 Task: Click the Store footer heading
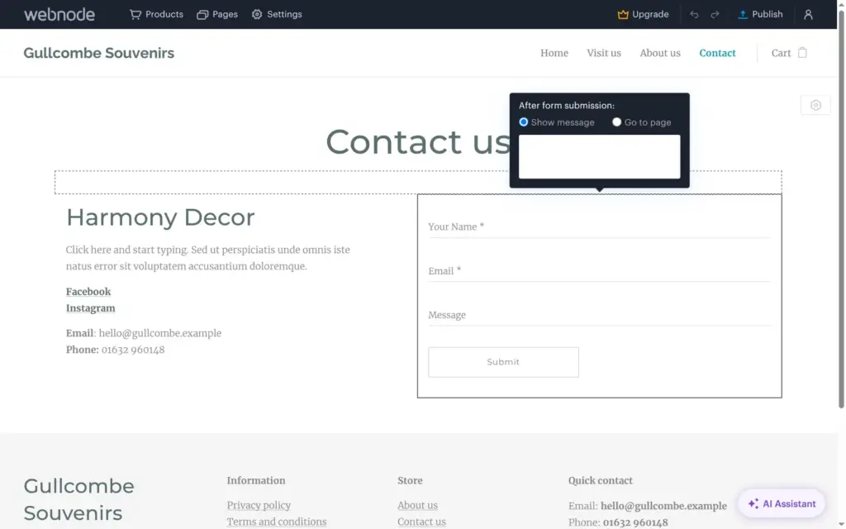410,480
